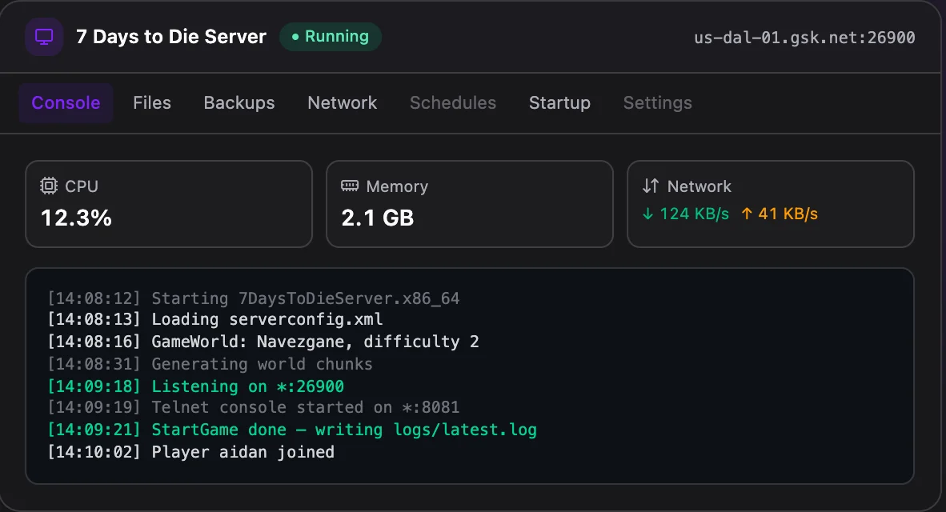This screenshot has height=512, width=946.
Task: Click the CPU chip icon
Action: pyautogui.click(x=49, y=186)
